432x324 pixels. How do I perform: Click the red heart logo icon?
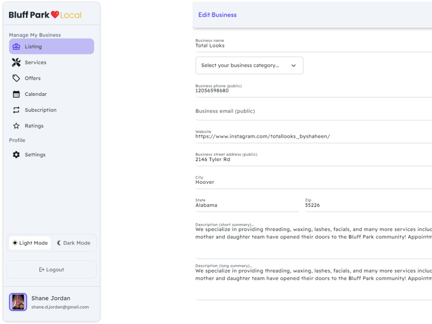(55, 15)
